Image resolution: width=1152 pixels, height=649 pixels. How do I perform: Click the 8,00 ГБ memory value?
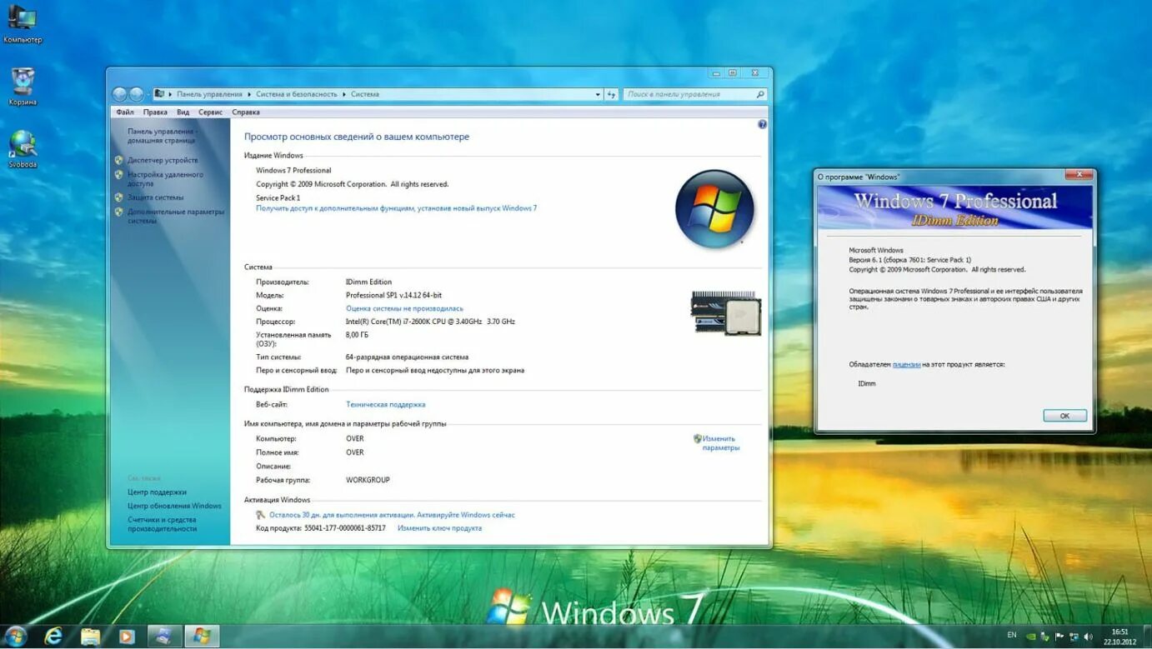(357, 335)
